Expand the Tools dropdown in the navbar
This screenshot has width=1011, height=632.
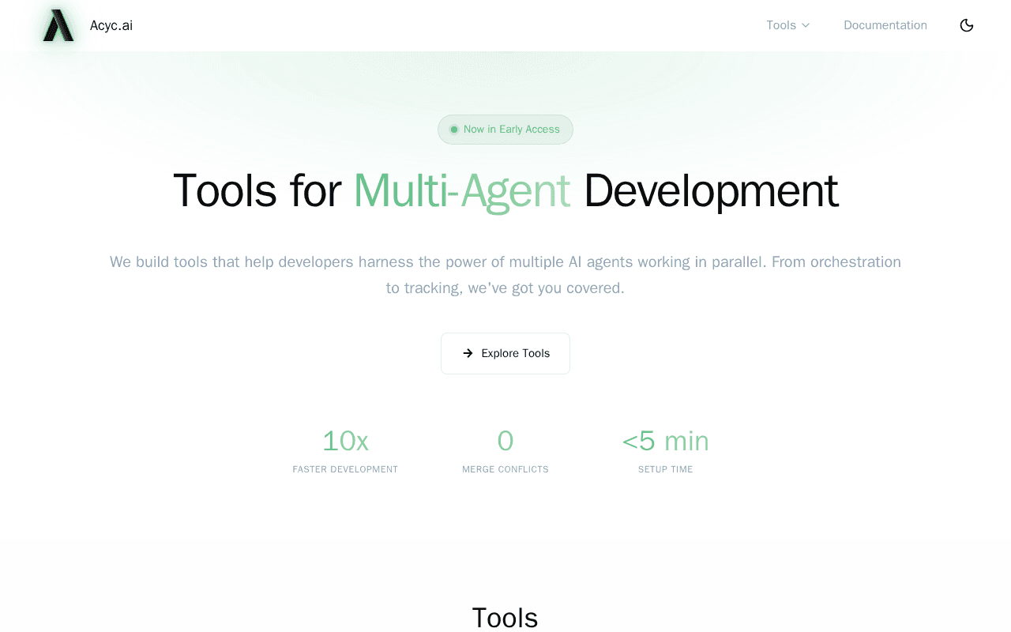coord(788,25)
